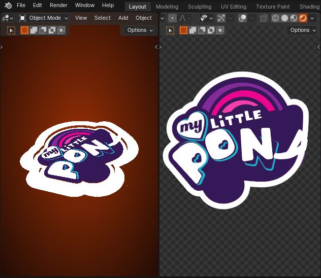Viewport: 321px width, 278px height.
Task: Toggle X-Ray mode in right viewport
Action: tap(264, 18)
